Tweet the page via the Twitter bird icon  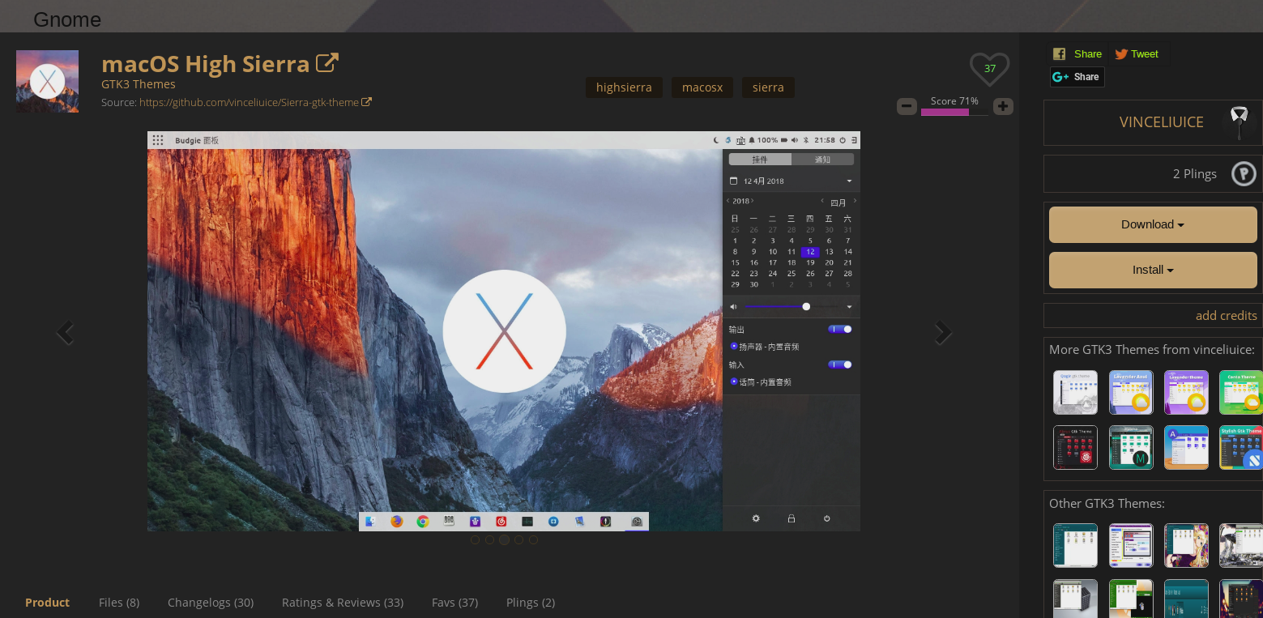pos(1121,54)
